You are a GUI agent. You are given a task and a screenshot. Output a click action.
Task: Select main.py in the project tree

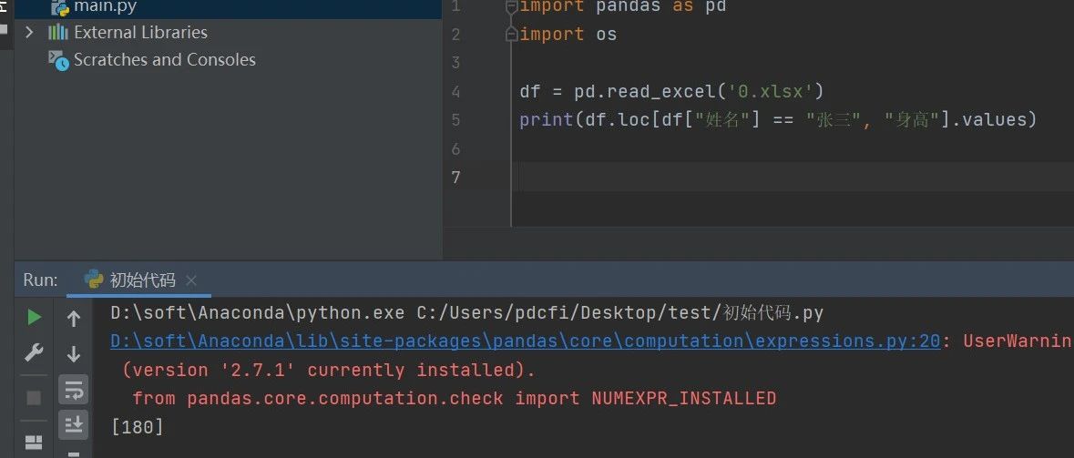105,8
